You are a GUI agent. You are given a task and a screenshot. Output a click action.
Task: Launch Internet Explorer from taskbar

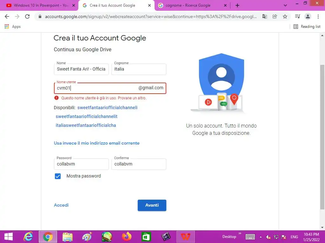(28, 237)
